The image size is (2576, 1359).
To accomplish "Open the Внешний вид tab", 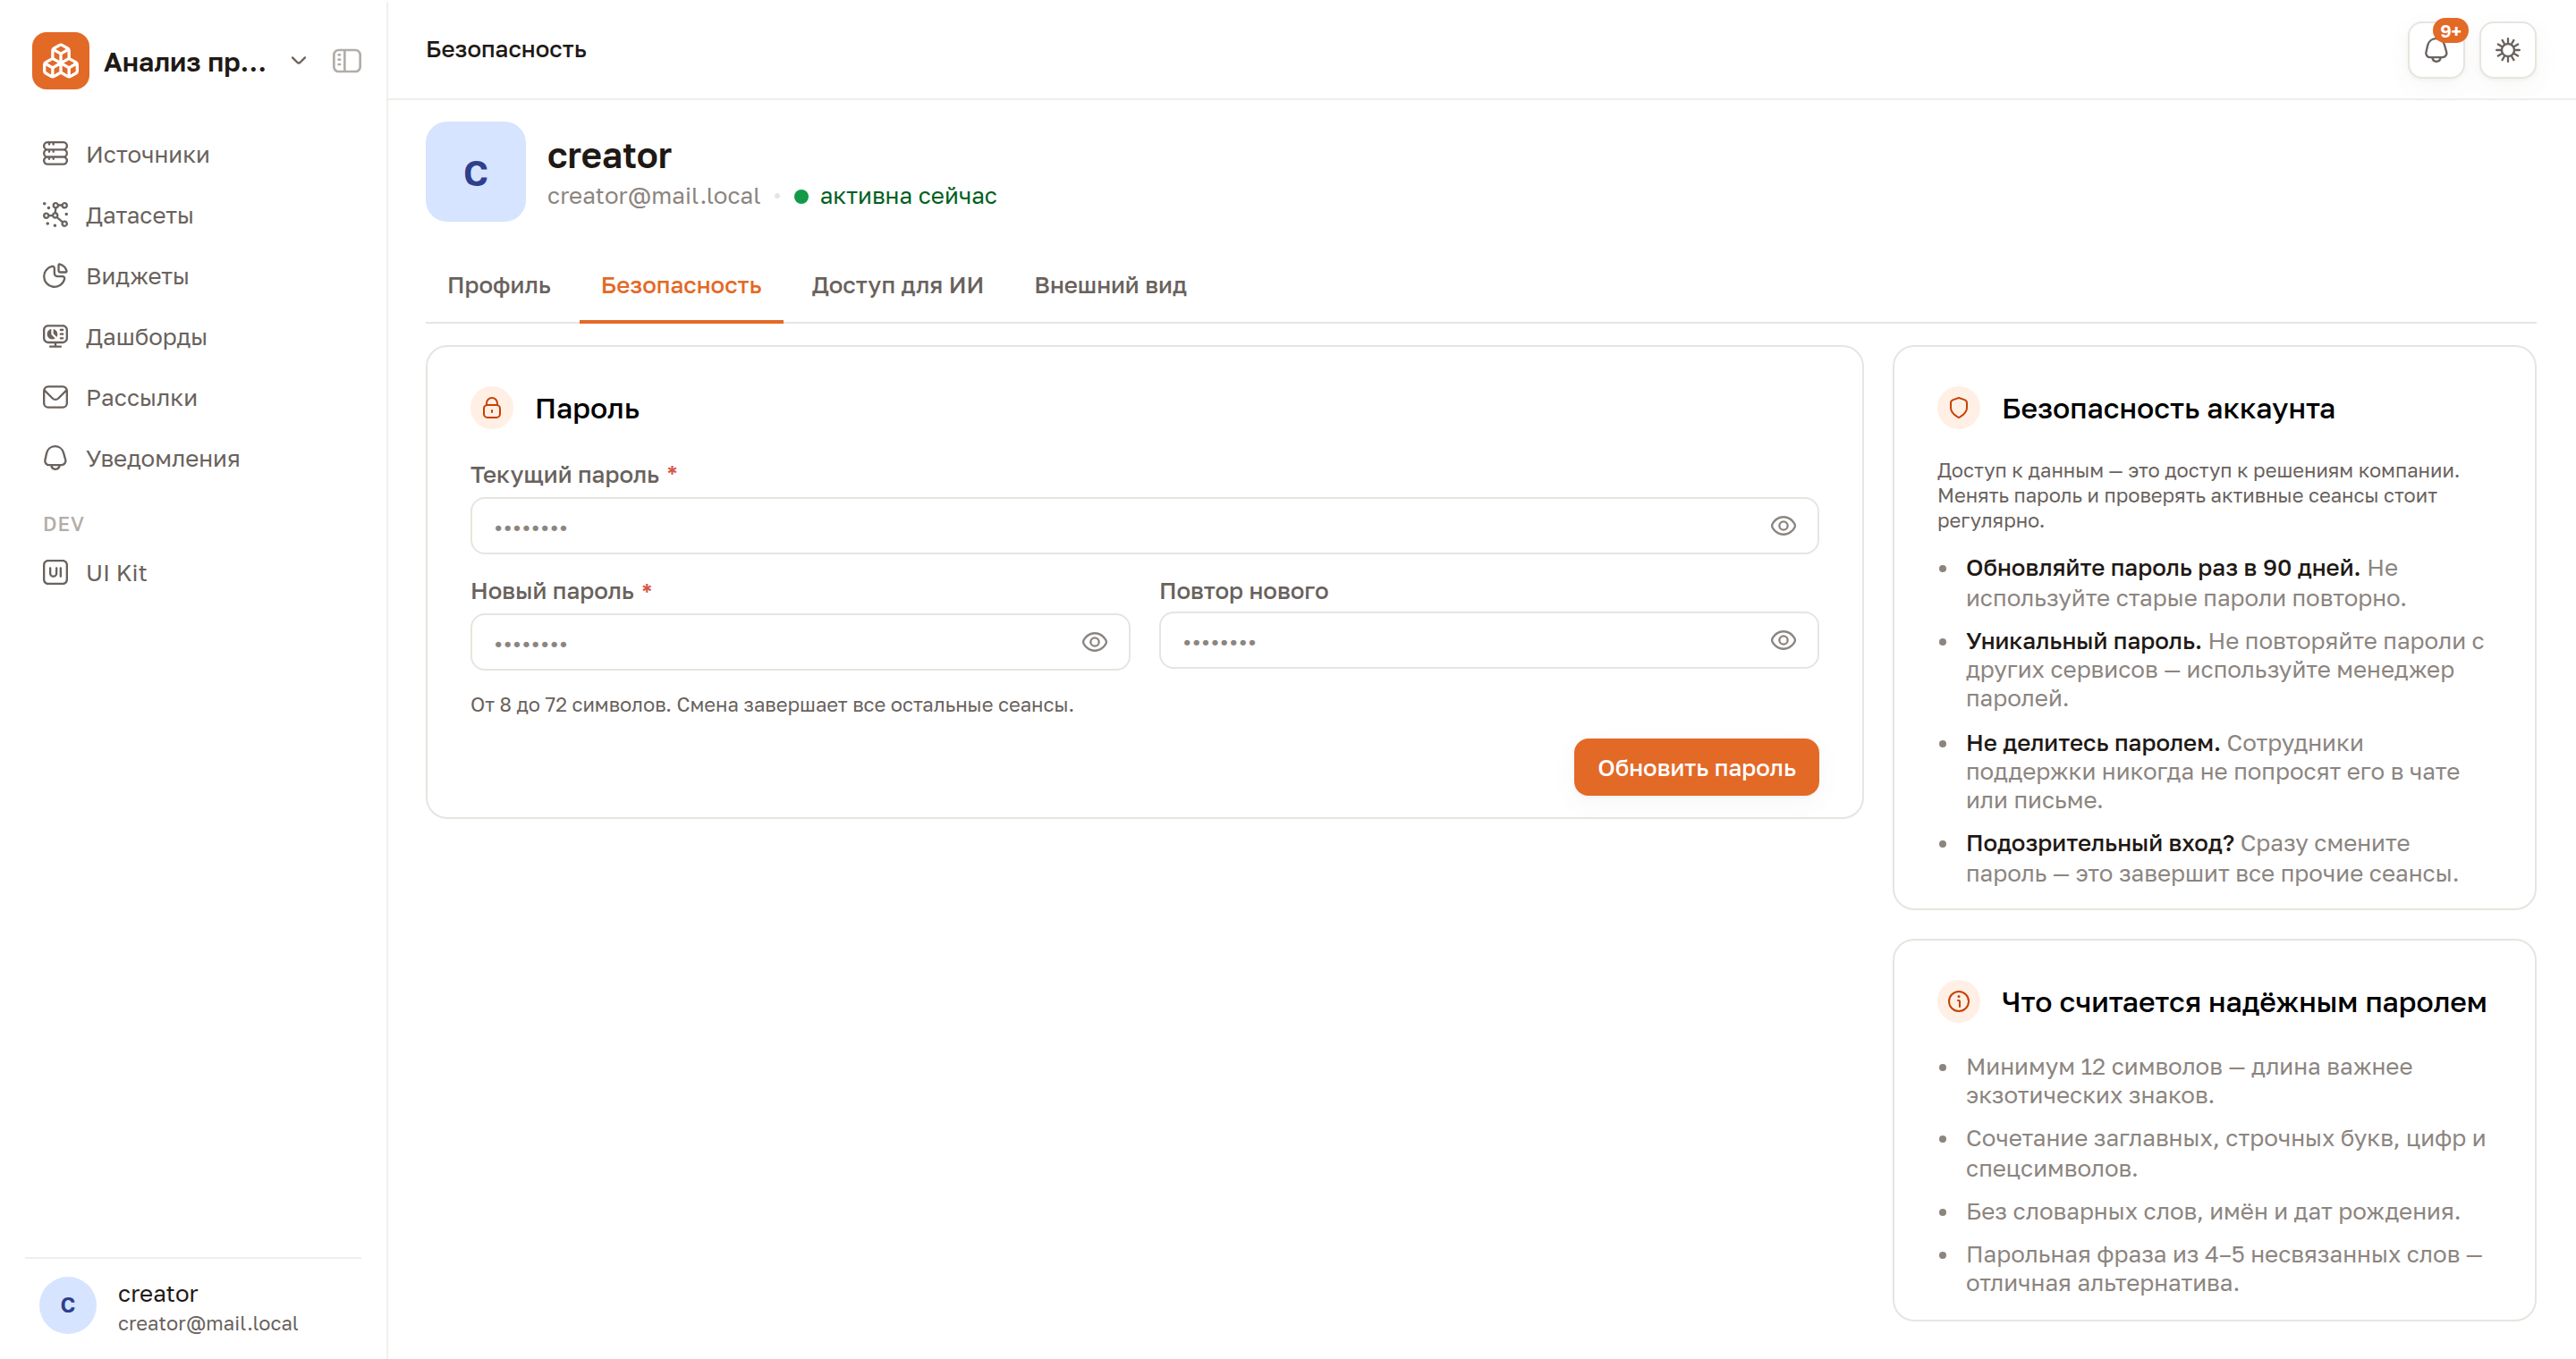I will (1110, 286).
